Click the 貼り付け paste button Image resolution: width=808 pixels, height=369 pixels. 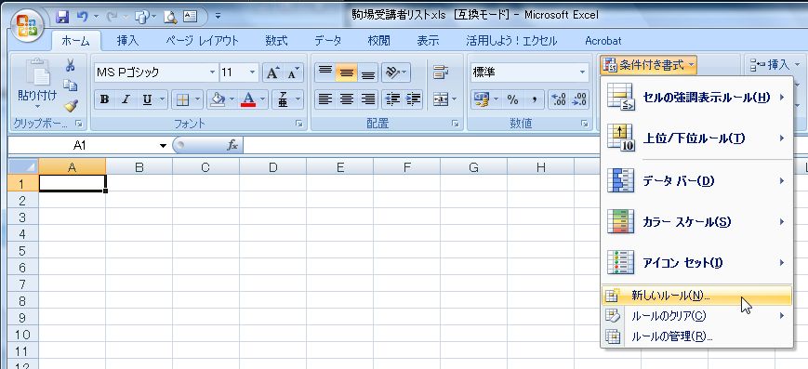(x=37, y=85)
